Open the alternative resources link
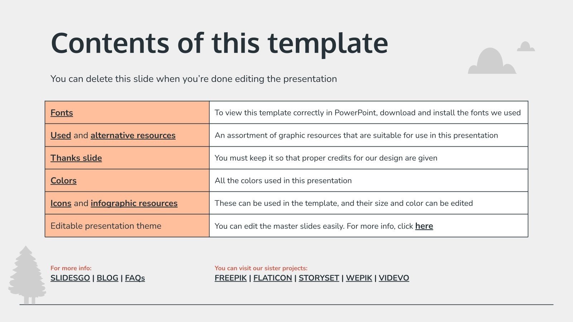Screen dimensions: 573x322 [133, 135]
